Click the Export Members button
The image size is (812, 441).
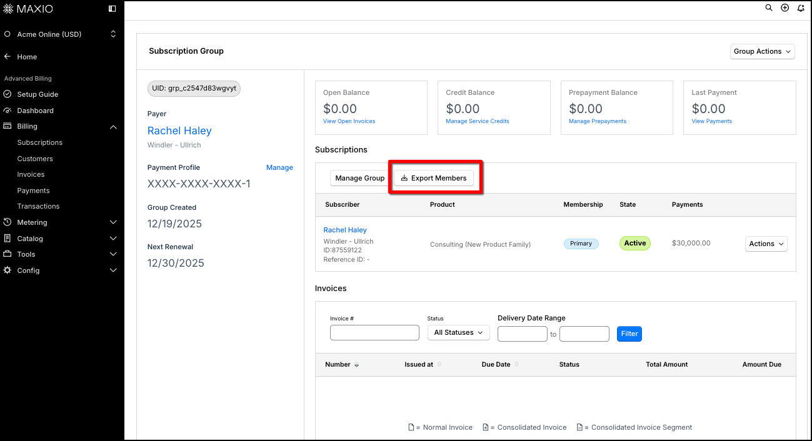(434, 178)
